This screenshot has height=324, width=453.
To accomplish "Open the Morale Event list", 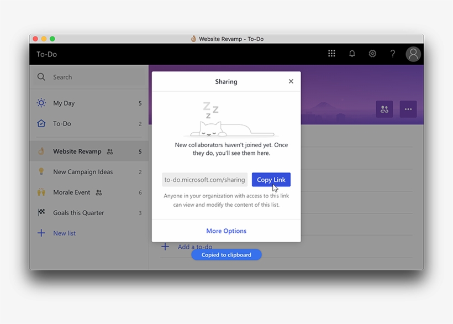I will 89,192.
